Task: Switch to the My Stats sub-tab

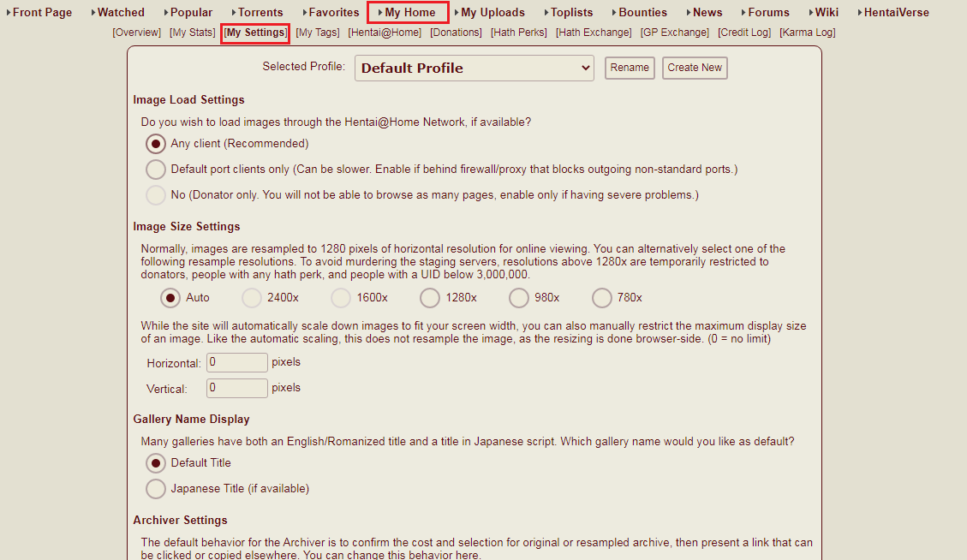Action: coord(193,32)
